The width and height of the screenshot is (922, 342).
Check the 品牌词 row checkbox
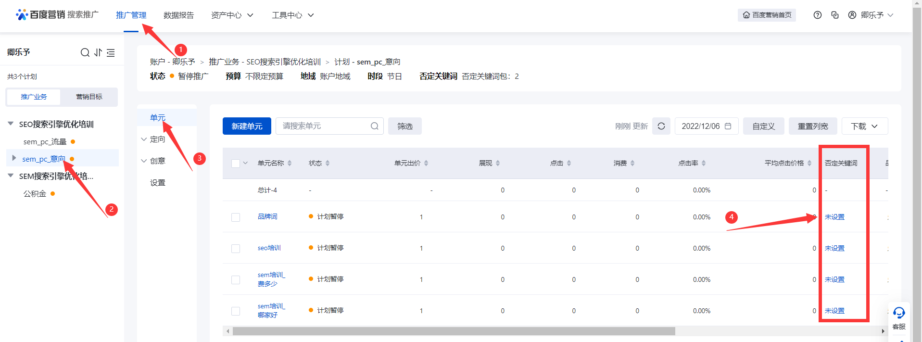[x=236, y=217]
